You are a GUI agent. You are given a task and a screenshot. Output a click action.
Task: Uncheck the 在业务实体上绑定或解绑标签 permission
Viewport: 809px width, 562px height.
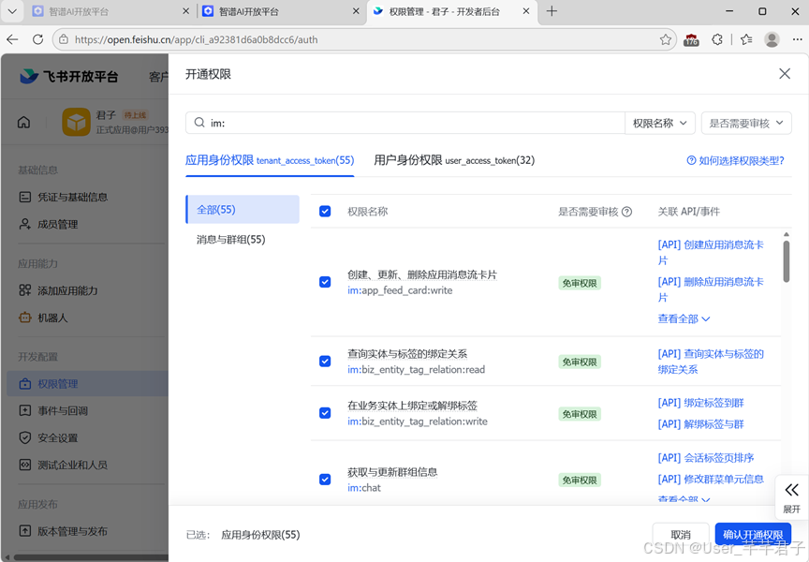[x=325, y=413]
